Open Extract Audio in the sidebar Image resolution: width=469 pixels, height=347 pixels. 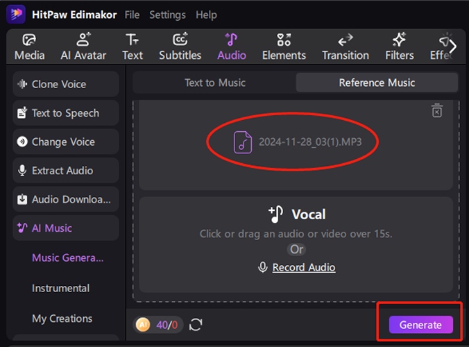[x=66, y=171]
